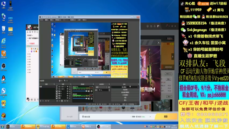The image size is (229, 129).
Task: Open 帮助(H) menu in OBS
Action: pyautogui.click(x=84, y=20)
